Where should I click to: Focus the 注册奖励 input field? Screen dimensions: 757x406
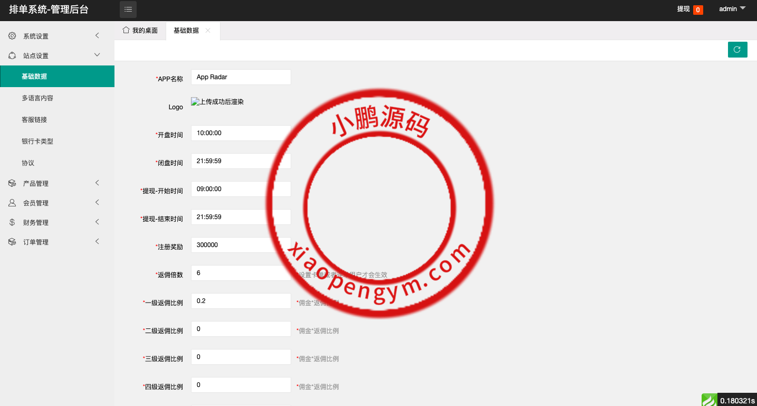(x=241, y=245)
